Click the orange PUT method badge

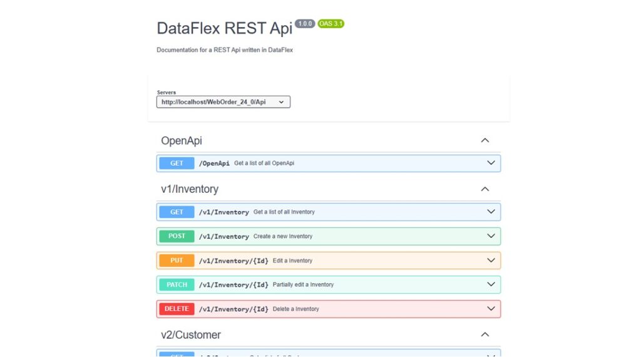tap(177, 261)
